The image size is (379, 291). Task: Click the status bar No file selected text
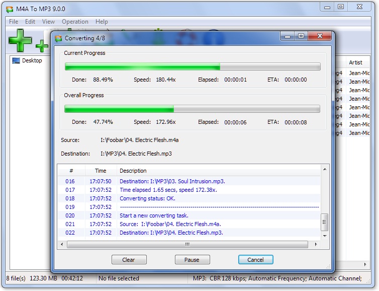click(119, 278)
